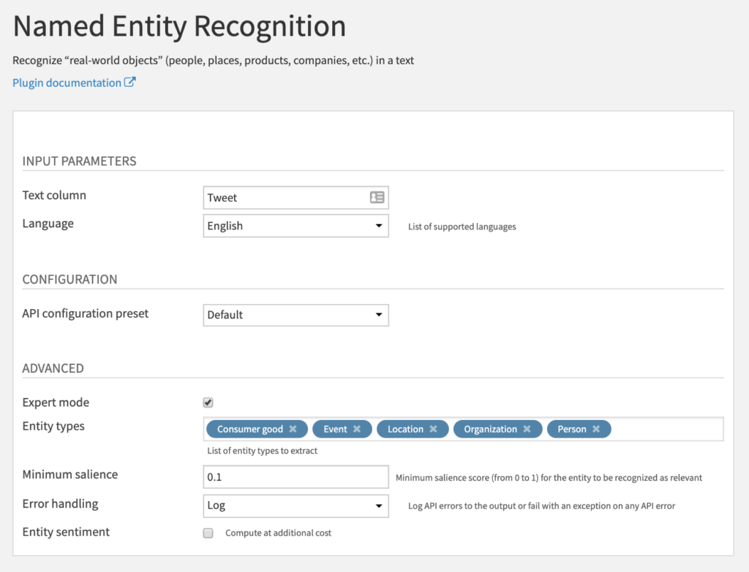Screen dimensions: 749x572
Task: Click the Language field label
Action: click(x=48, y=224)
